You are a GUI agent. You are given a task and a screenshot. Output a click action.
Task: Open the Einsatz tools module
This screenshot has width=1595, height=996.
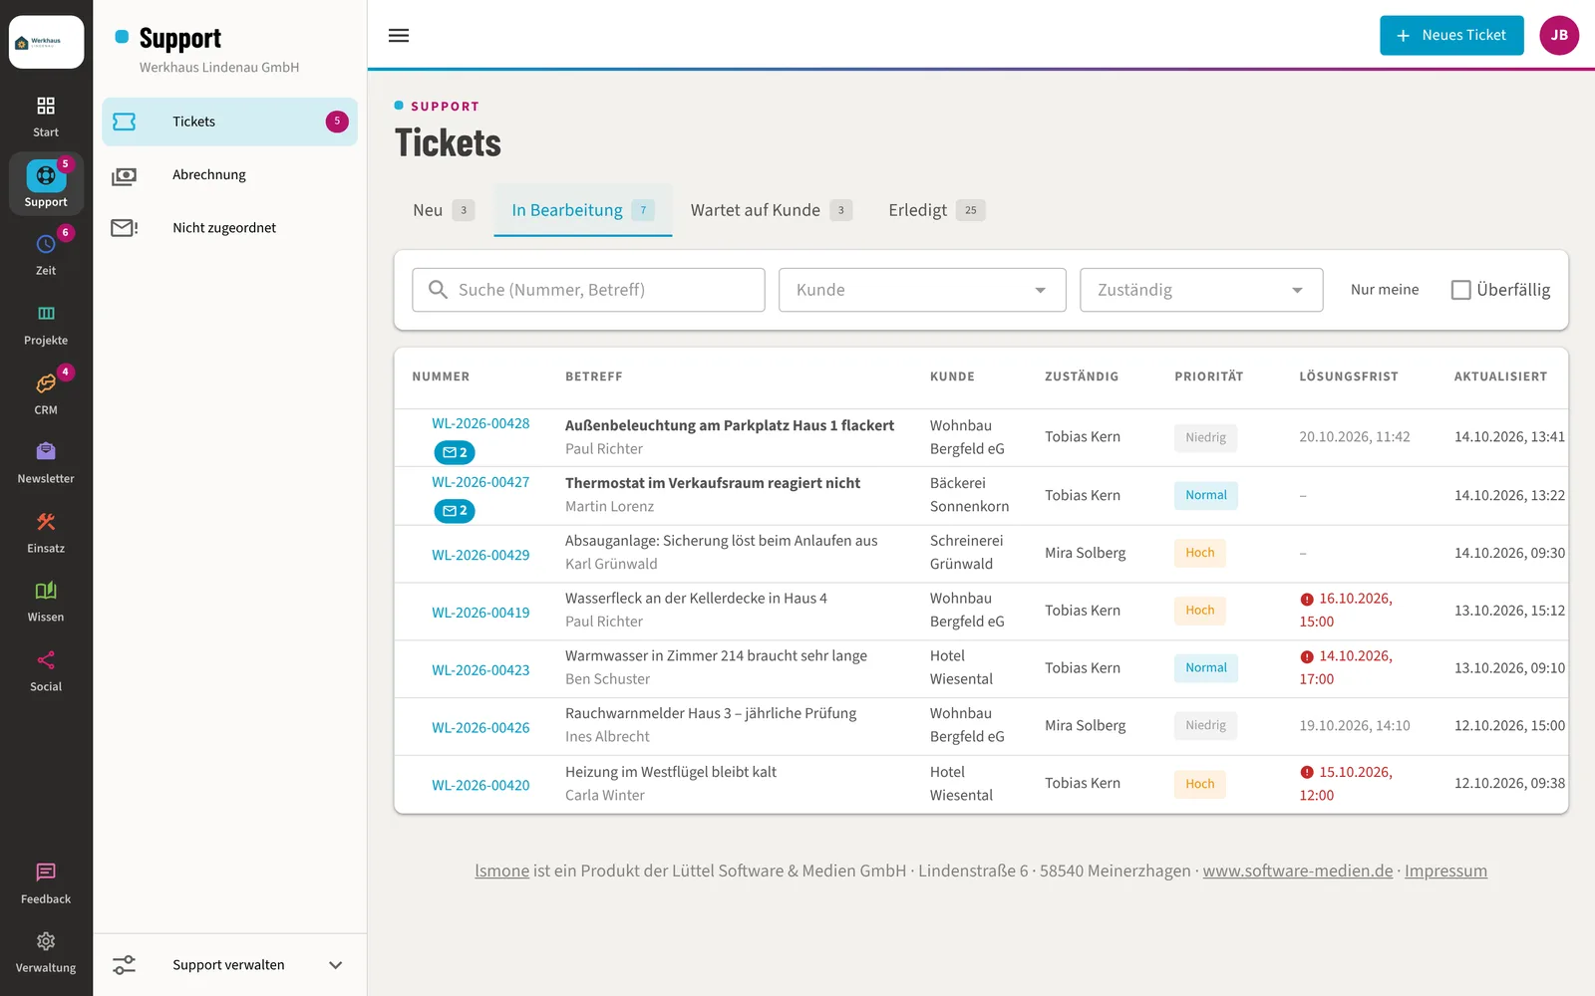click(x=46, y=533)
